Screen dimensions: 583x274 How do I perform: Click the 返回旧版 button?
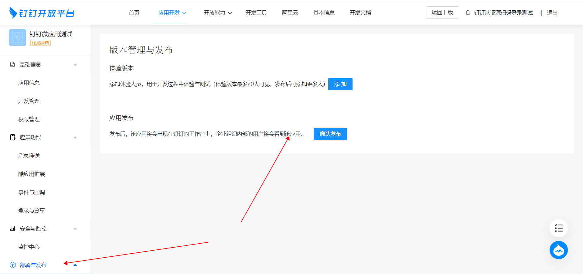point(442,12)
